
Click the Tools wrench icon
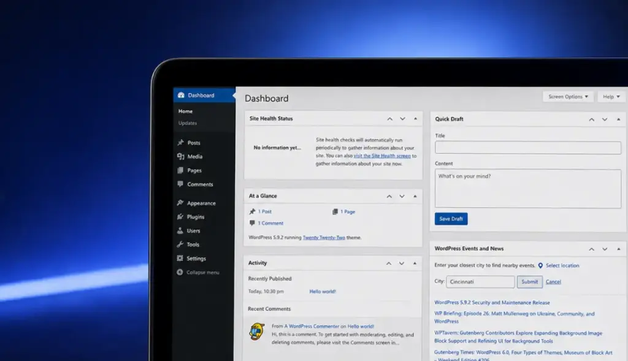point(180,244)
